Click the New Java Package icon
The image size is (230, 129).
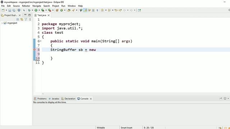tap(57, 10)
